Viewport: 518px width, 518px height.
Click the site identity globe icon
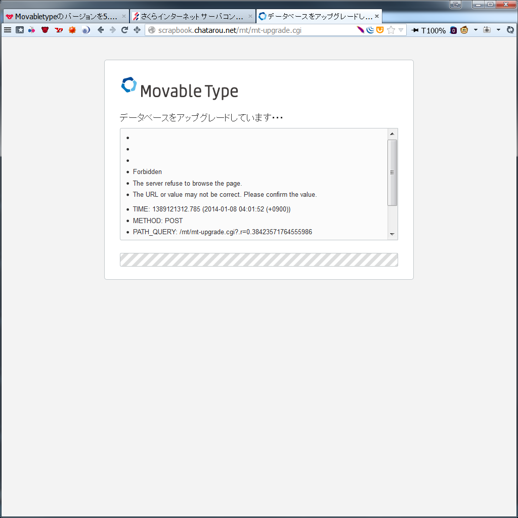pyautogui.click(x=152, y=30)
